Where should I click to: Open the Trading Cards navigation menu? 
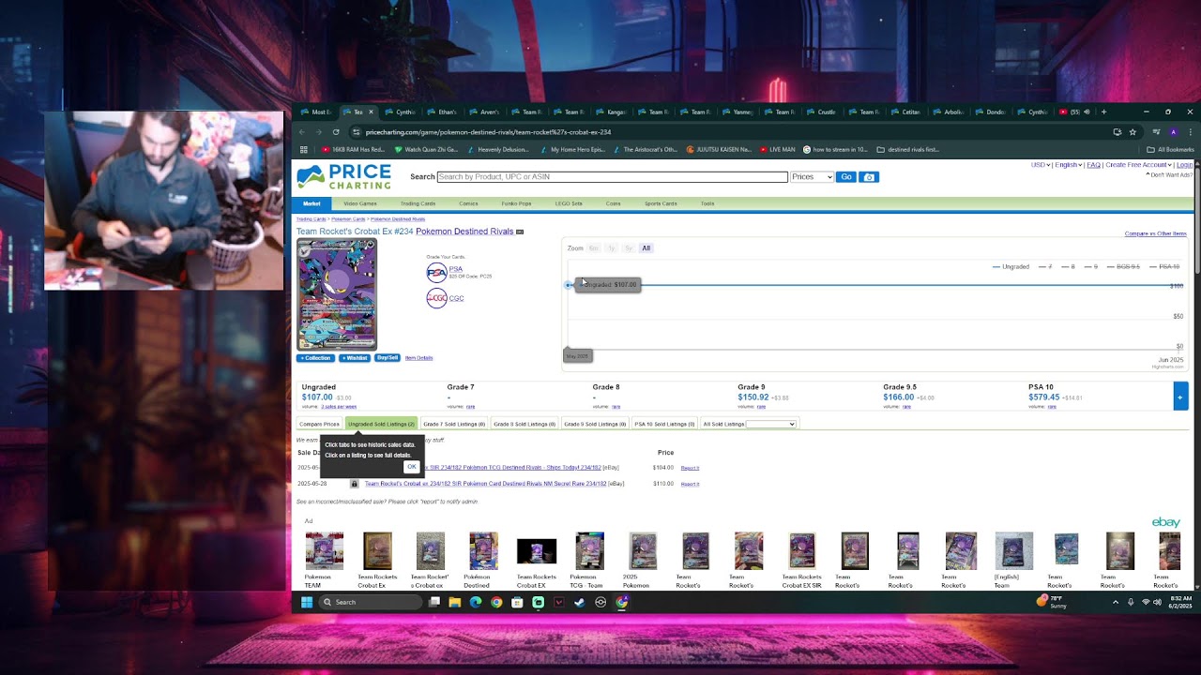tap(418, 203)
